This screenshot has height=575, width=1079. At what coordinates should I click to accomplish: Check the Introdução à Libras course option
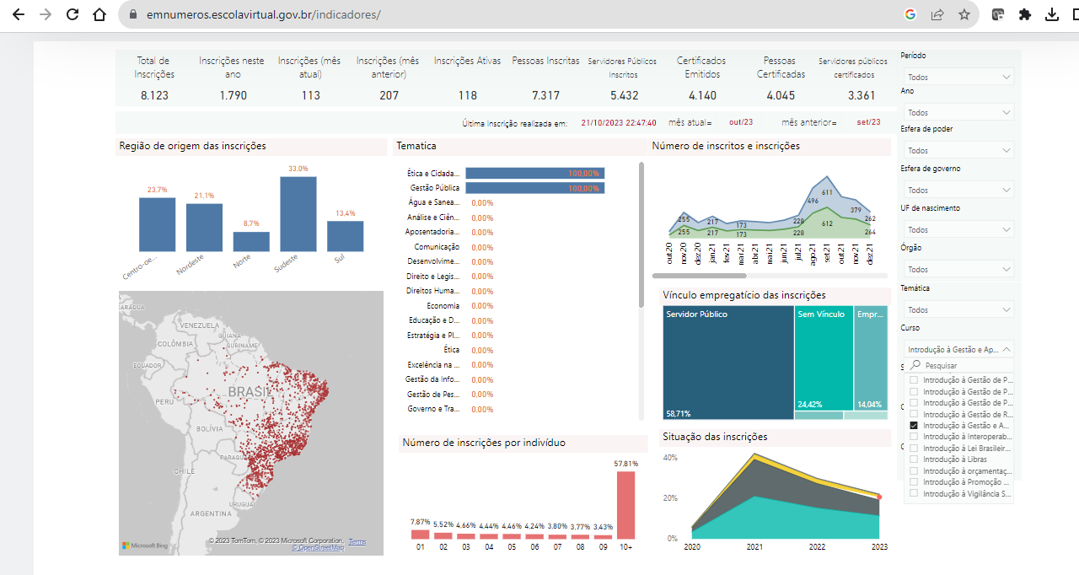[914, 459]
